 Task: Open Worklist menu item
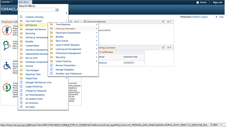[x=29, y=66]
